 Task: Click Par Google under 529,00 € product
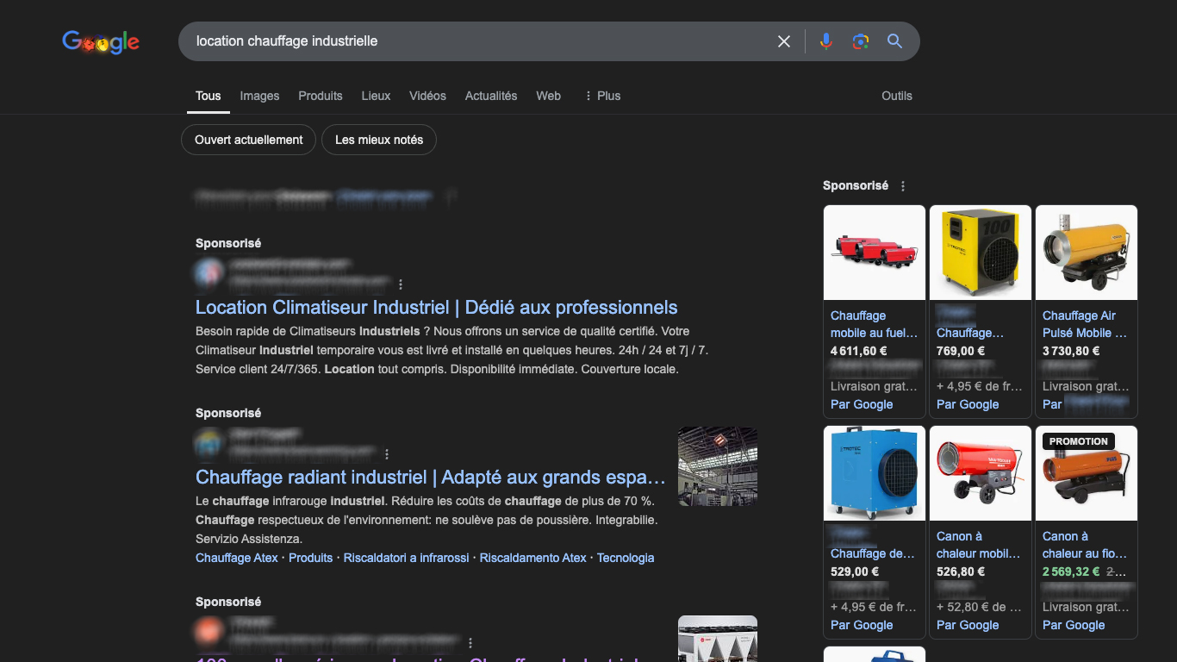click(862, 625)
